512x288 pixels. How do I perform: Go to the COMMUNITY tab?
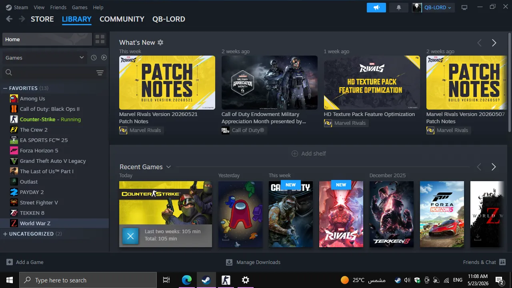pyautogui.click(x=122, y=19)
